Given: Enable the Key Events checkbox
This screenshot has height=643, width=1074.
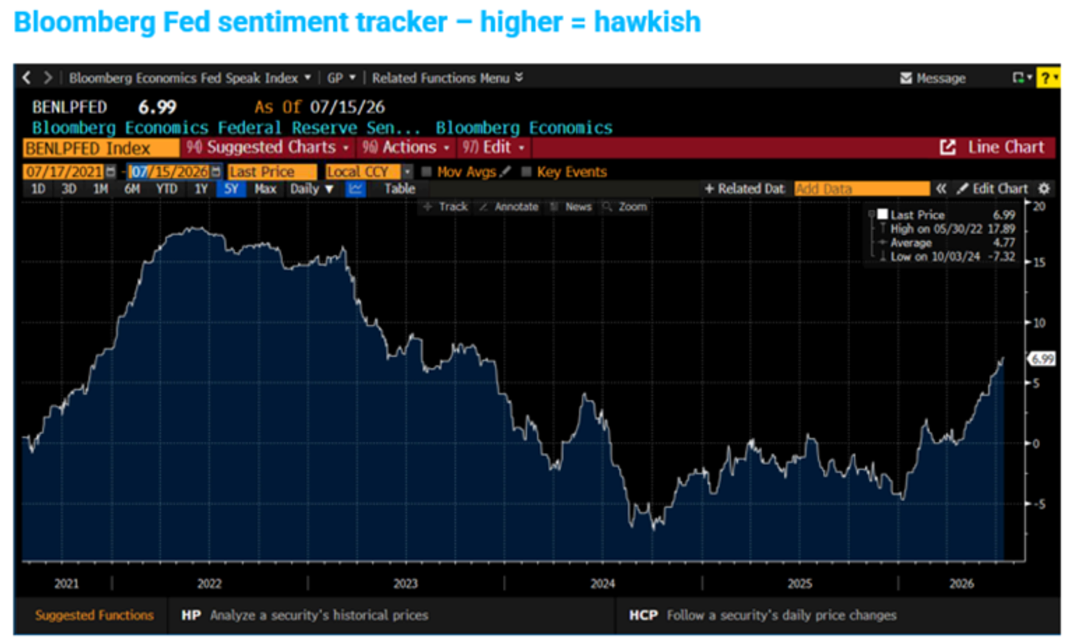Looking at the screenshot, I should [x=526, y=172].
